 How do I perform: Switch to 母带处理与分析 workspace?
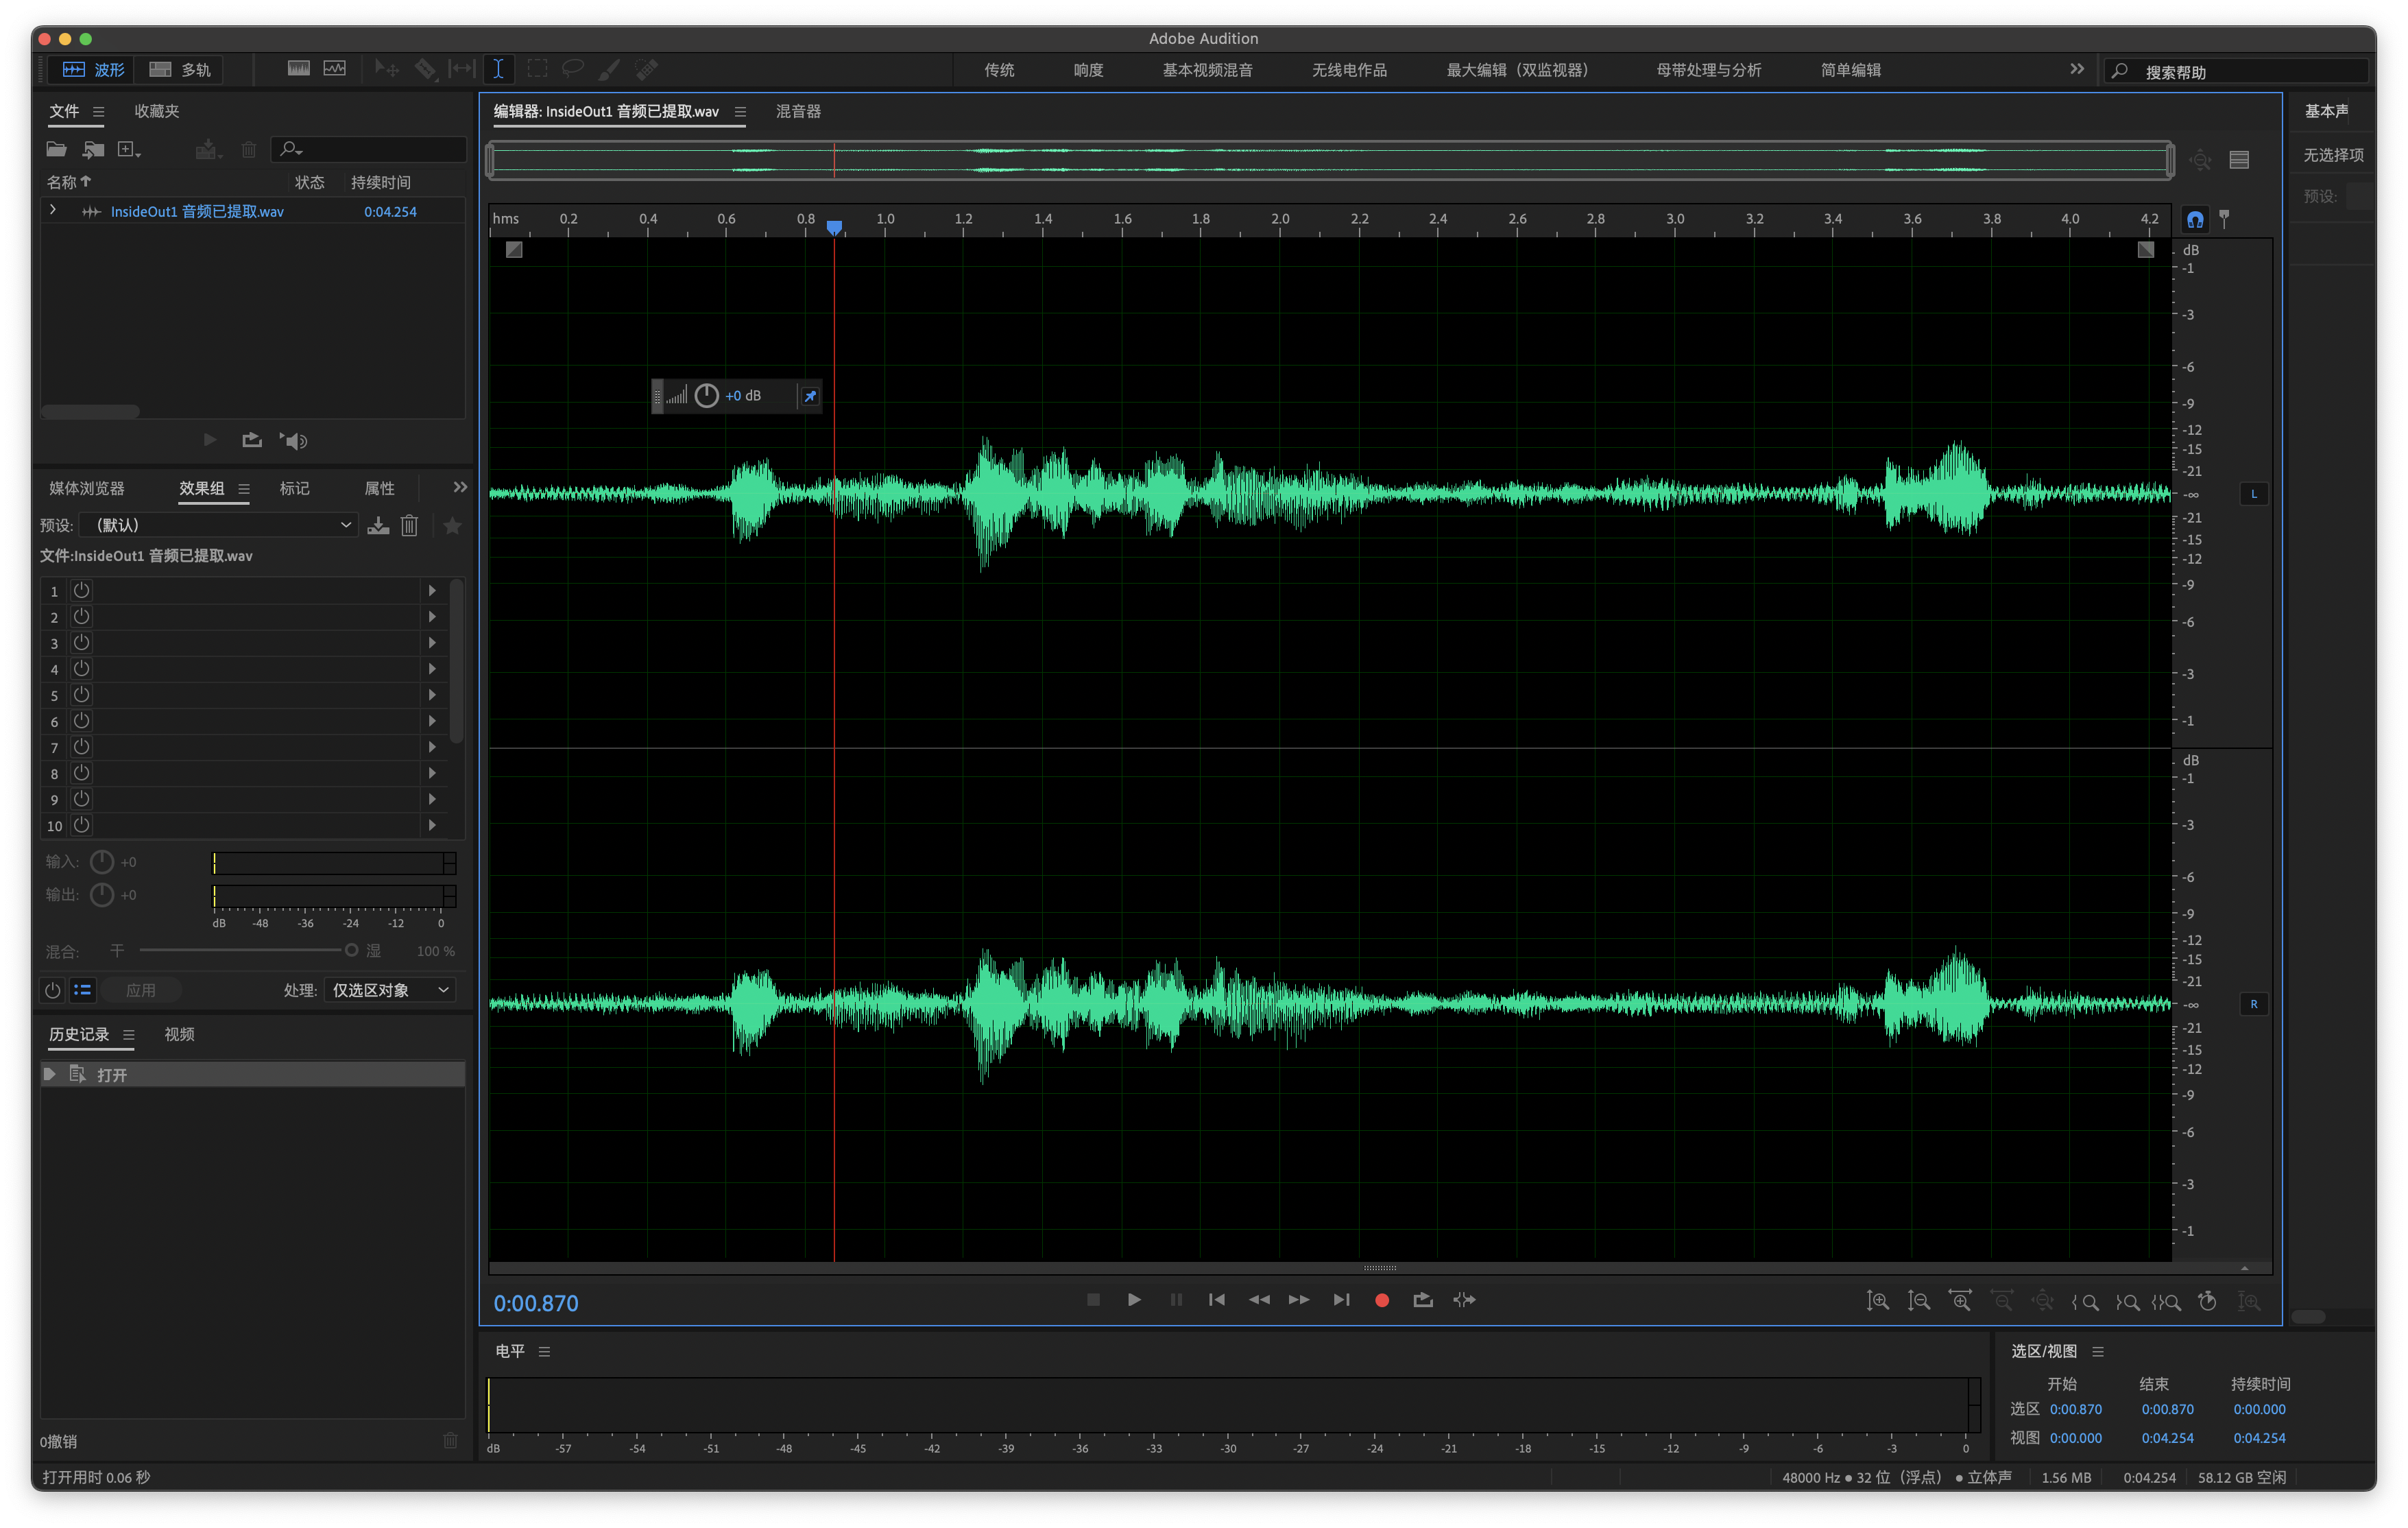click(x=1708, y=70)
